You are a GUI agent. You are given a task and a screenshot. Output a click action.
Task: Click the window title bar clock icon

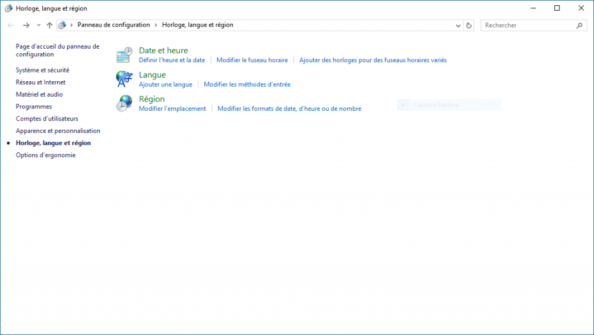pos(8,8)
